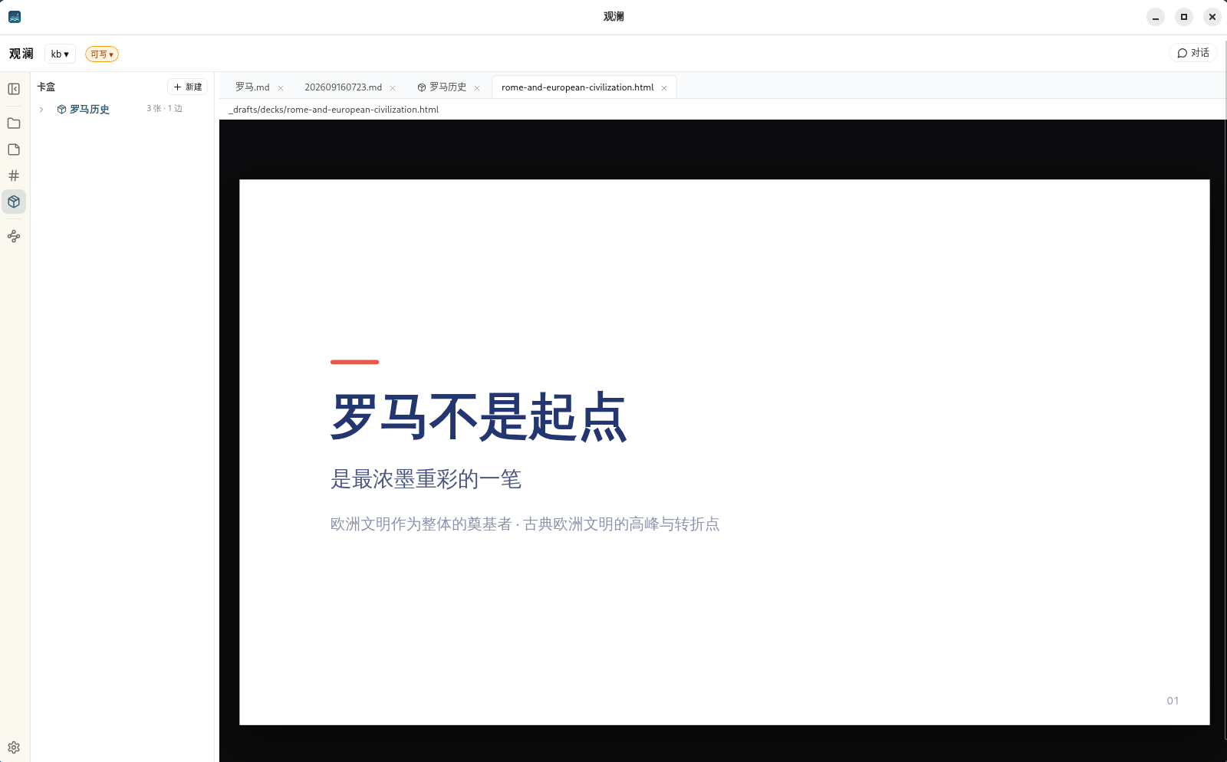Close the 罗马.md tab
Viewport: 1227px width, 762px height.
(x=281, y=88)
